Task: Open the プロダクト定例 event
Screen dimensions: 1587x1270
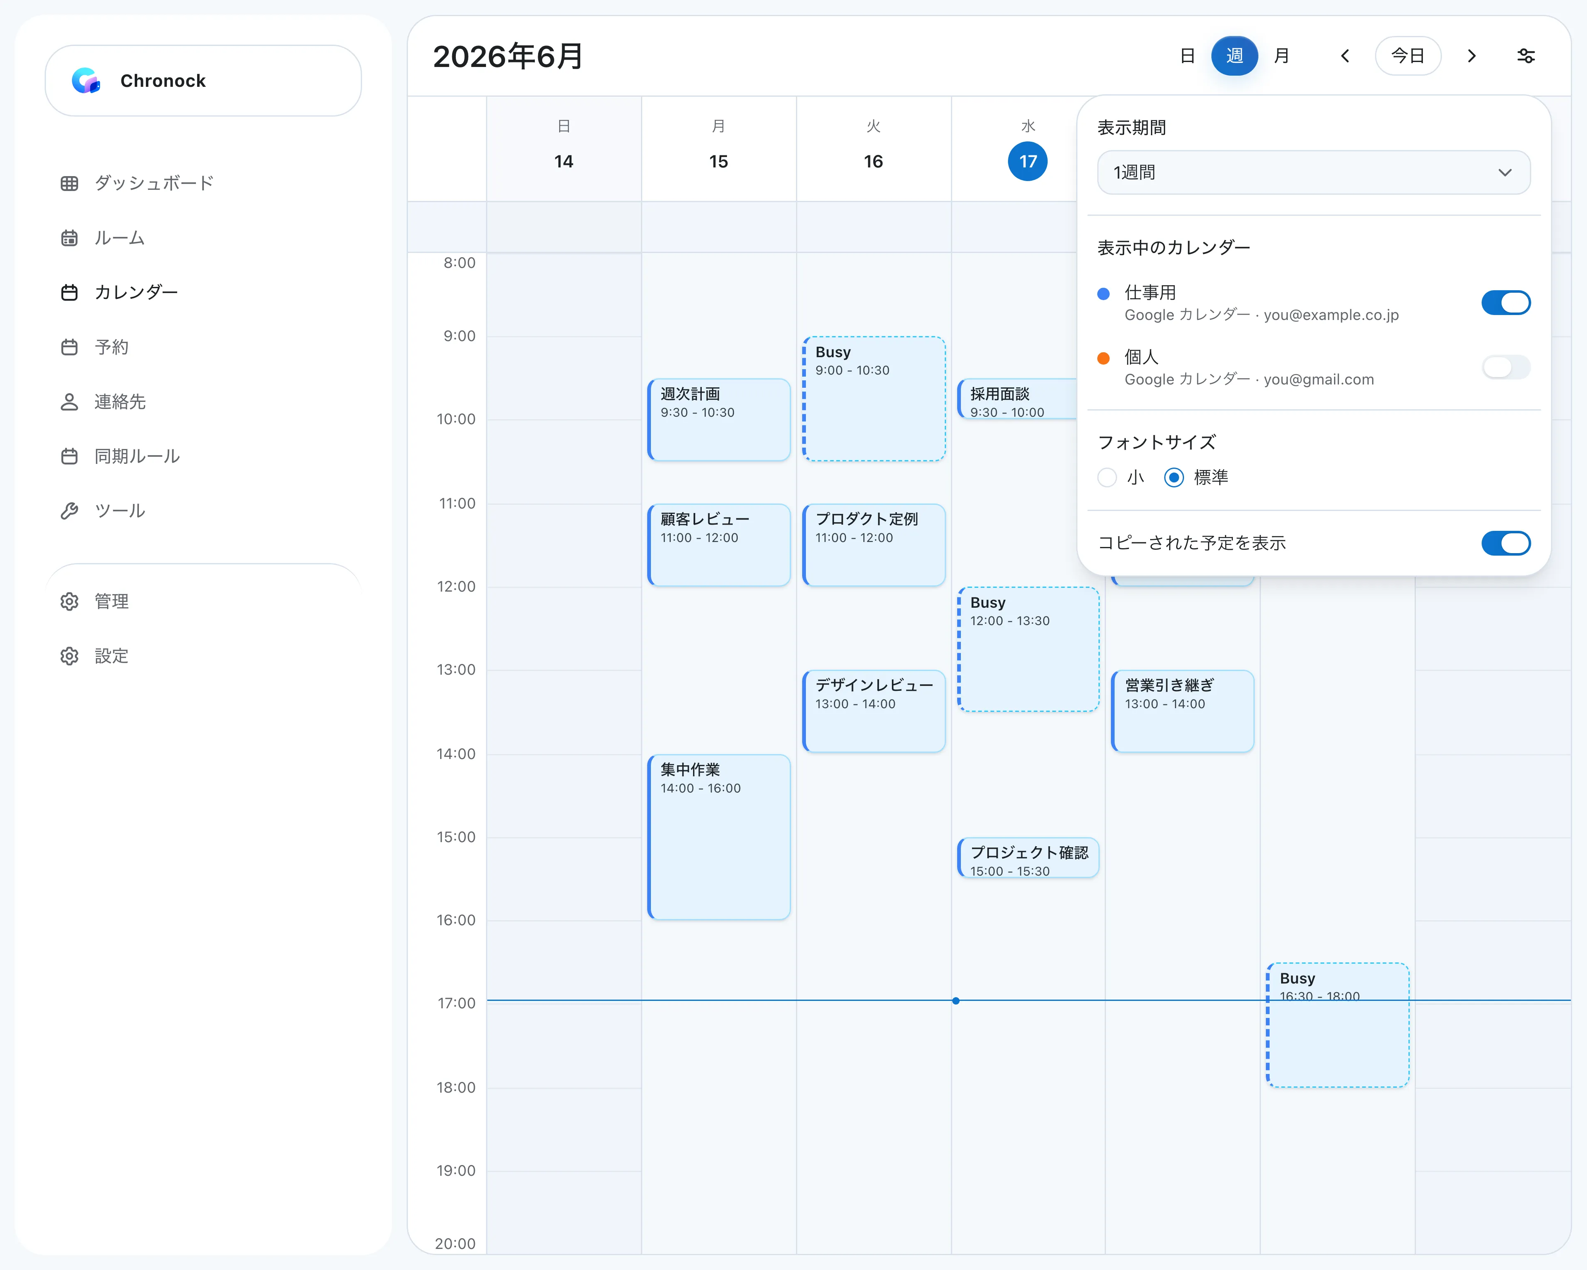Action: point(874,545)
